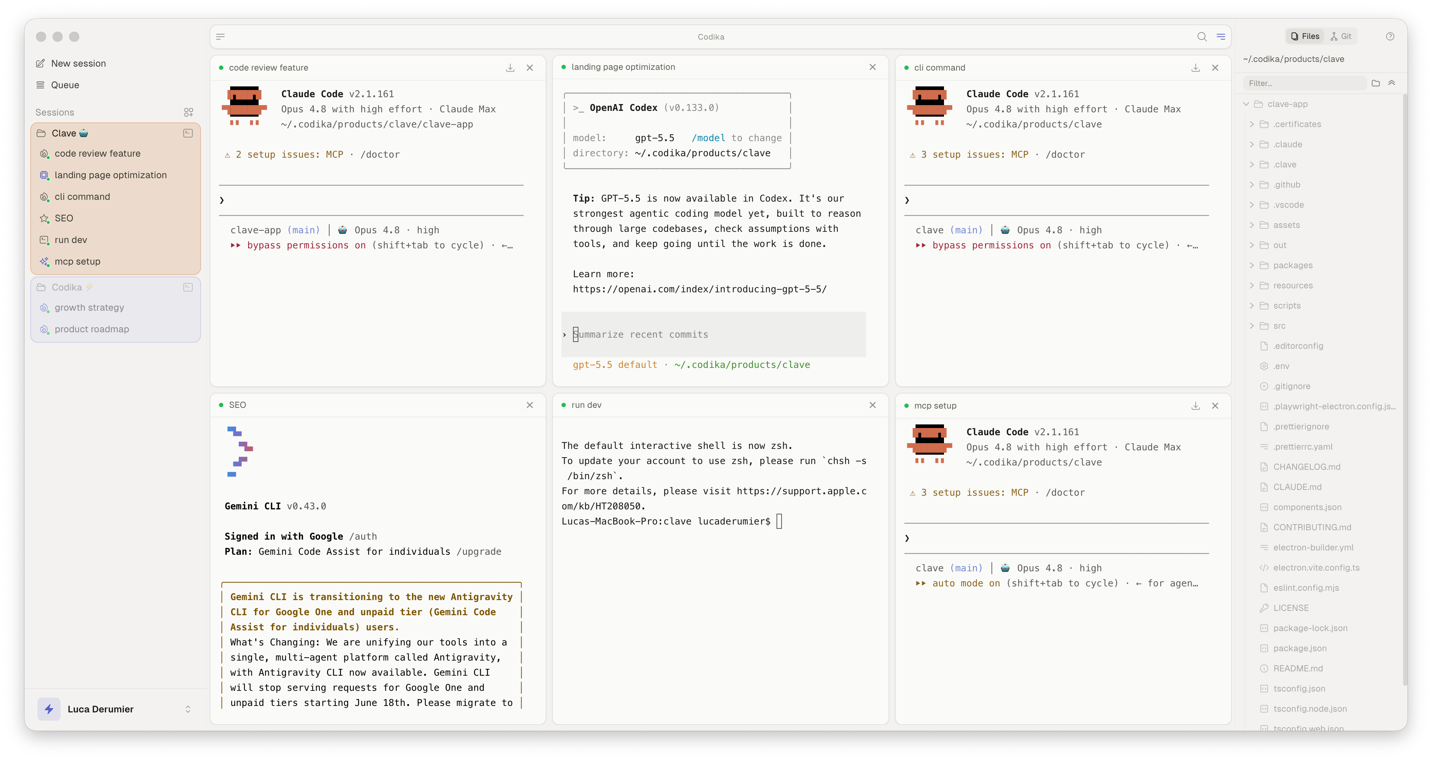Download the mcp setup pane output
Image resolution: width=1432 pixels, height=761 pixels.
pyautogui.click(x=1196, y=405)
